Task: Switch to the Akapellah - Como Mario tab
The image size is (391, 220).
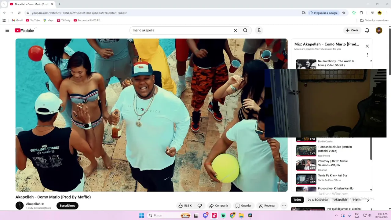Action: point(31,4)
